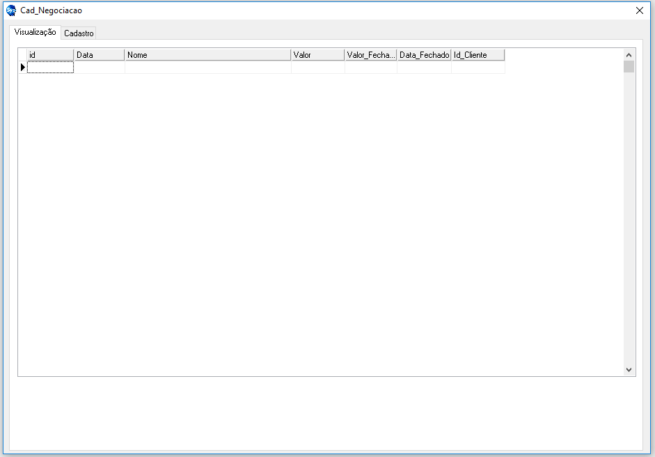
Task: Click the Data_Fechado column header
Action: click(x=424, y=55)
